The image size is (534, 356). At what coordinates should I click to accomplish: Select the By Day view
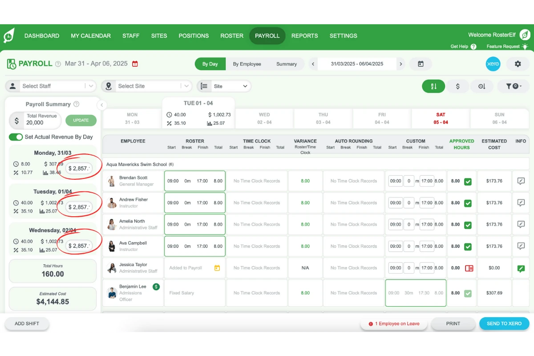210,64
